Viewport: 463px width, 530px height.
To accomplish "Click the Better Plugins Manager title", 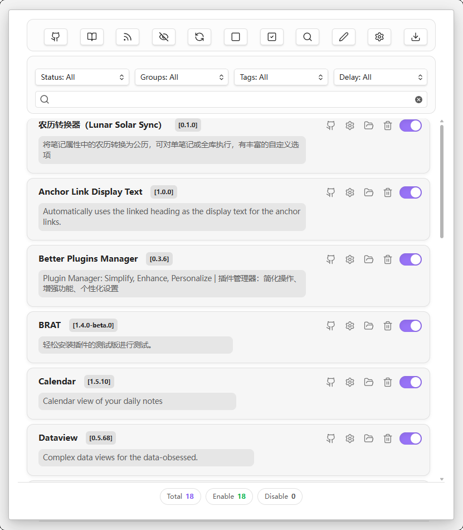I will 88,258.
